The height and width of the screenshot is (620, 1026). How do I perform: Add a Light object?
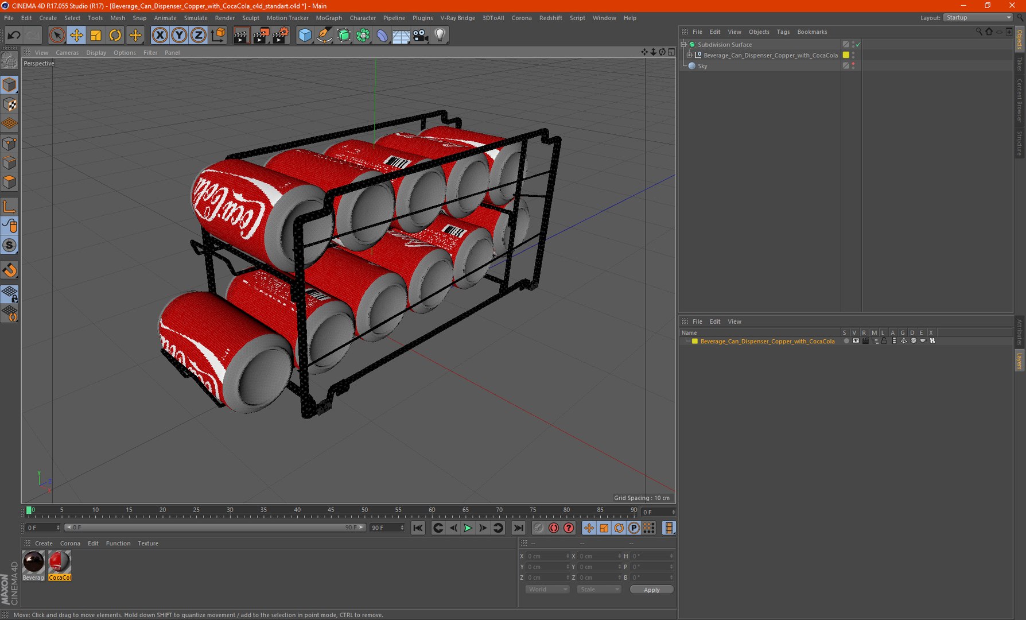[440, 36]
